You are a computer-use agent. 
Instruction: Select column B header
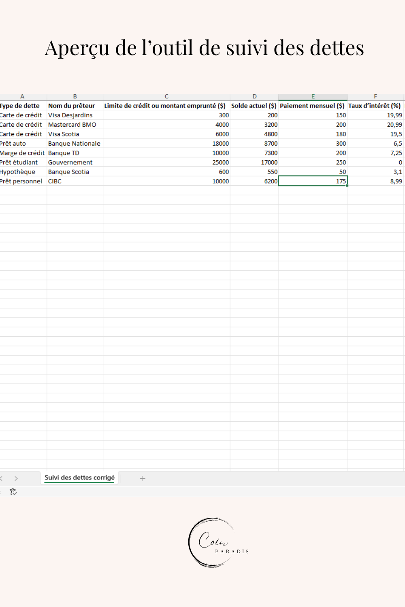[75, 96]
